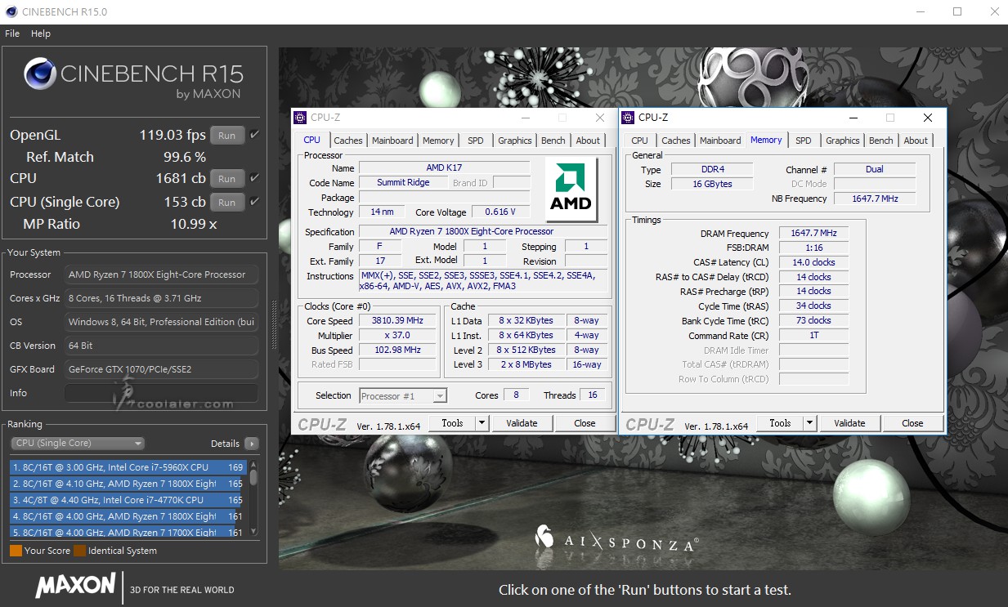Click the Info input field
Screen dimensions: 1008x607
pos(161,393)
